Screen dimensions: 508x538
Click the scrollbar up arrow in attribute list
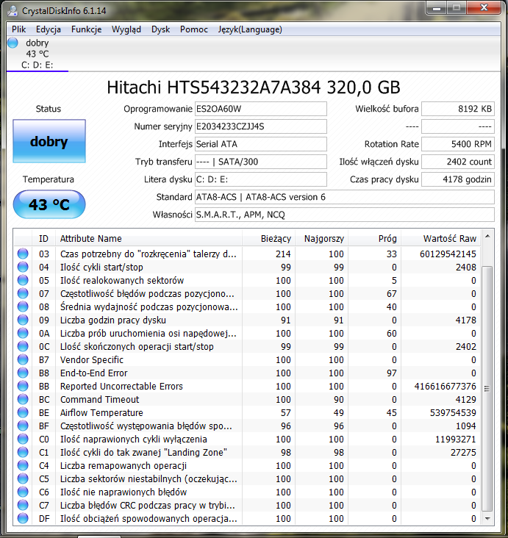point(487,237)
